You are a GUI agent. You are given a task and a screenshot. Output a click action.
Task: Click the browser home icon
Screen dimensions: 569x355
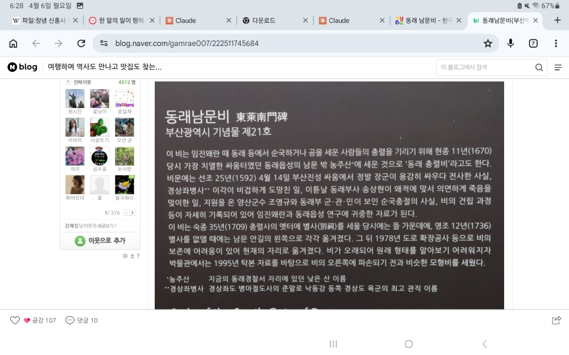pos(13,43)
